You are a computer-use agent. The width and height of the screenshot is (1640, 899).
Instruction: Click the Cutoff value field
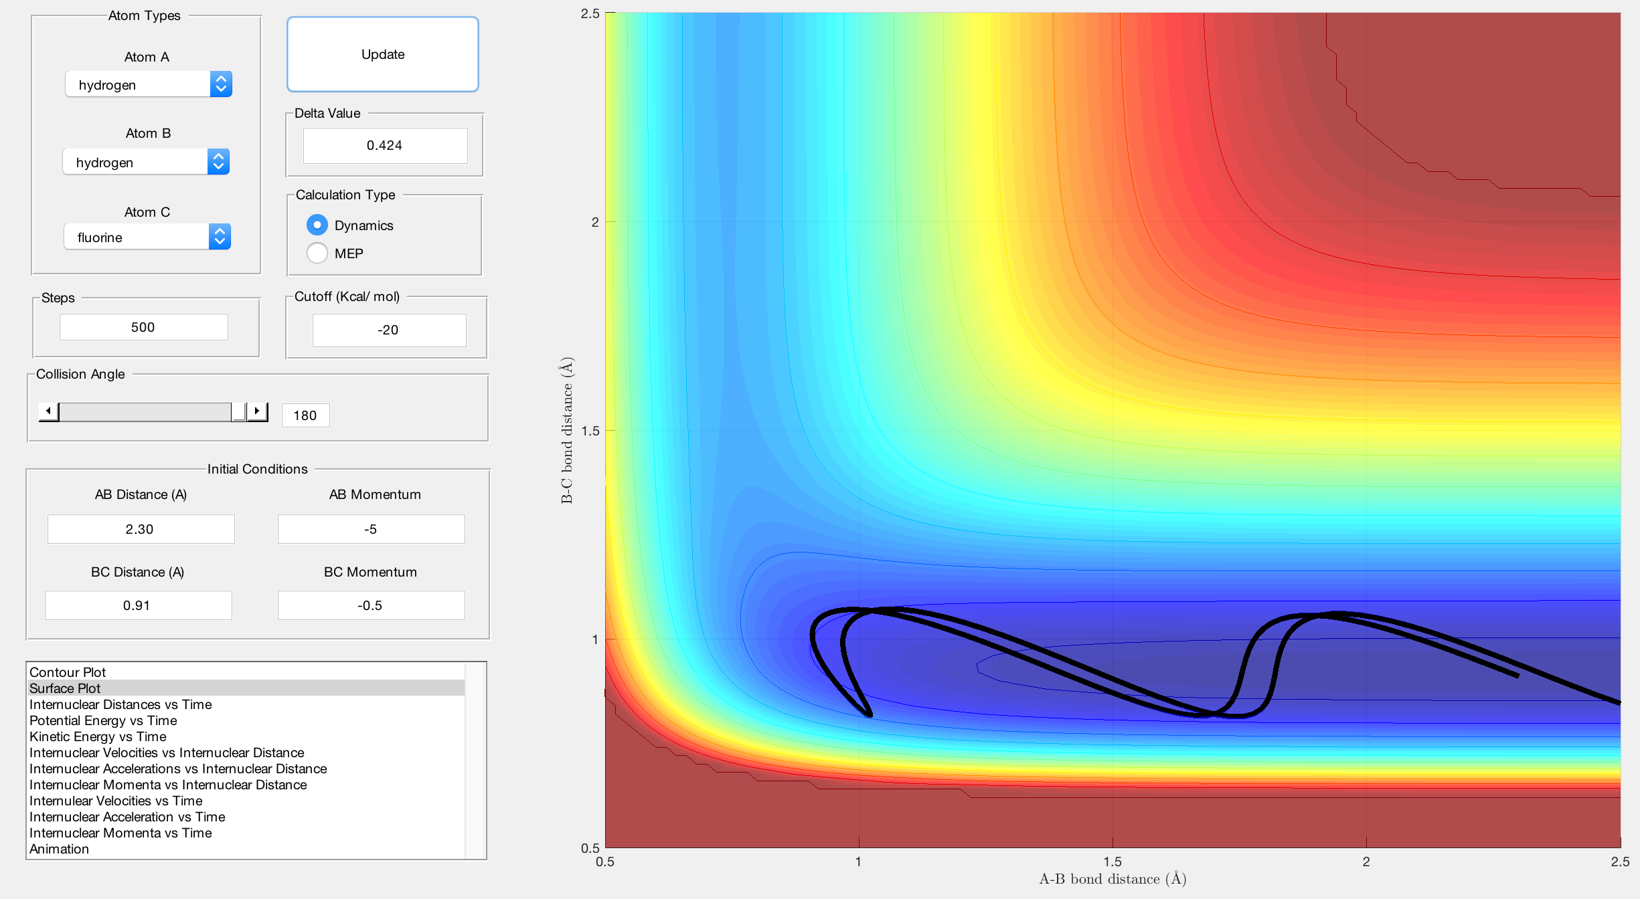[x=389, y=330]
